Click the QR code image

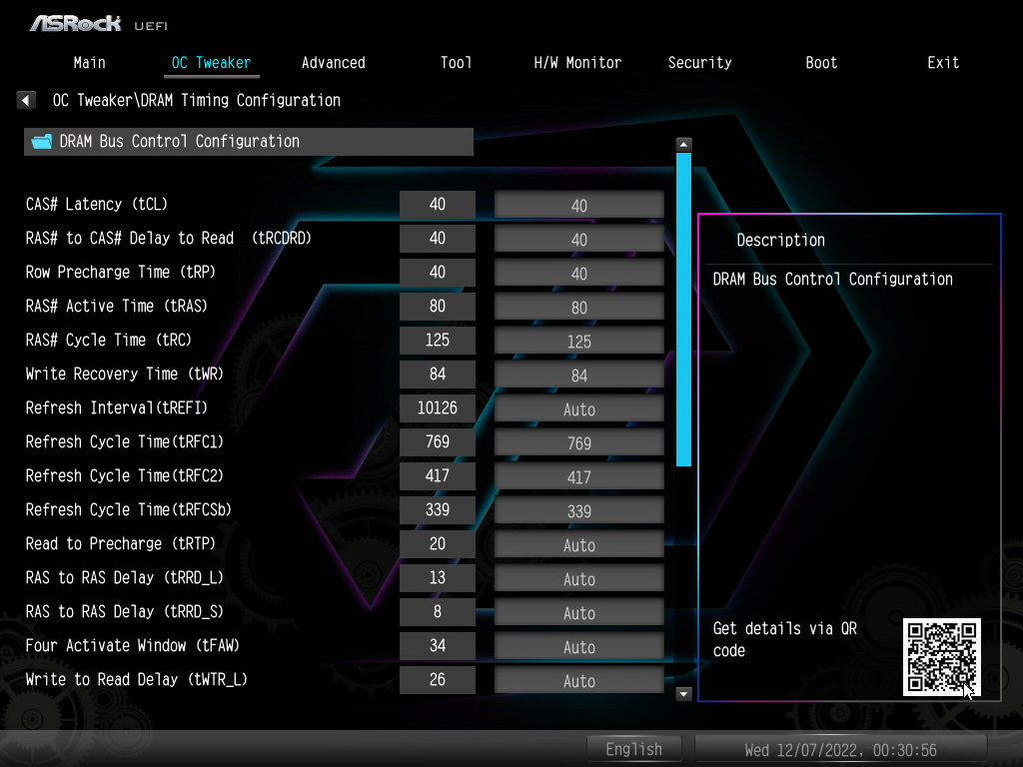pyautogui.click(x=941, y=656)
